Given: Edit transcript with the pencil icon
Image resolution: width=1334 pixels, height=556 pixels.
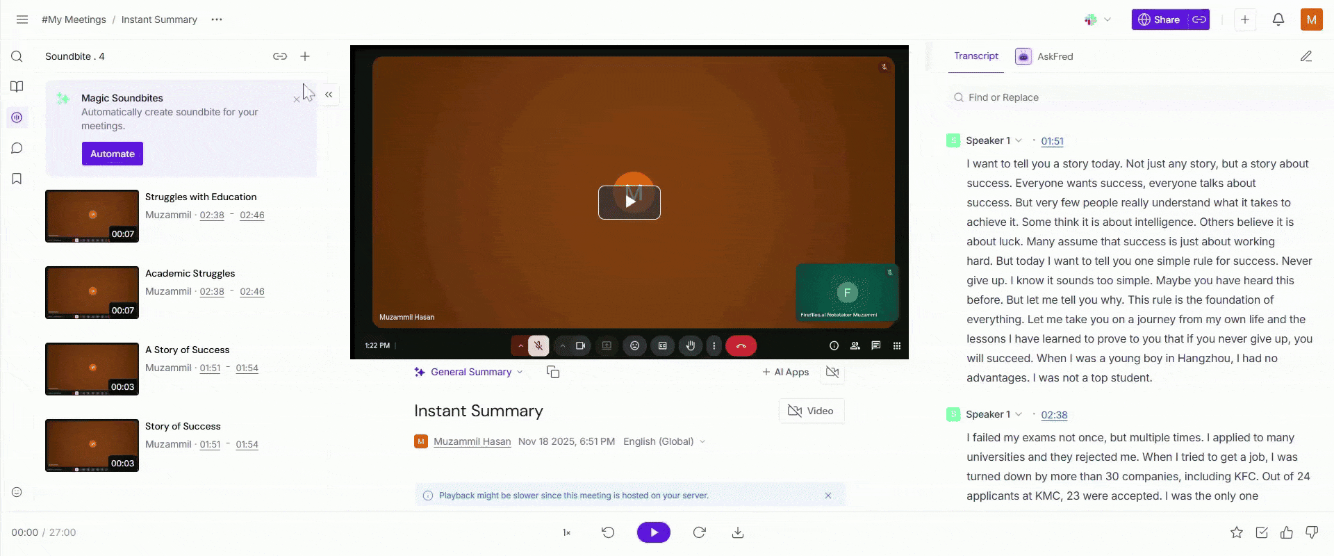Looking at the screenshot, I should click(1306, 56).
